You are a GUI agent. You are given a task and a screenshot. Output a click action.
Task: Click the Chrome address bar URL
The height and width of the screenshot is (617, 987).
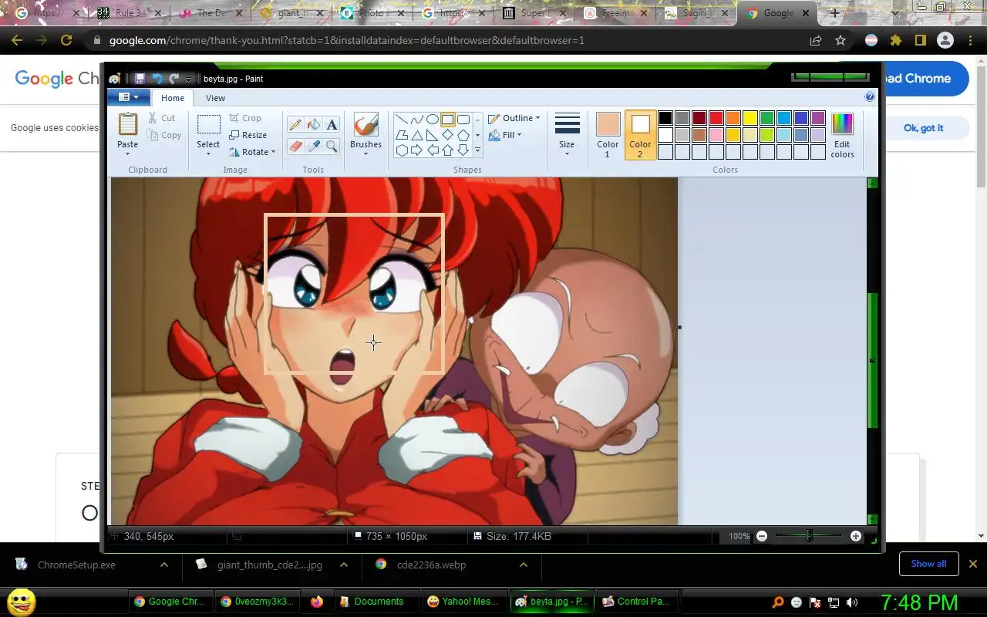pos(347,40)
